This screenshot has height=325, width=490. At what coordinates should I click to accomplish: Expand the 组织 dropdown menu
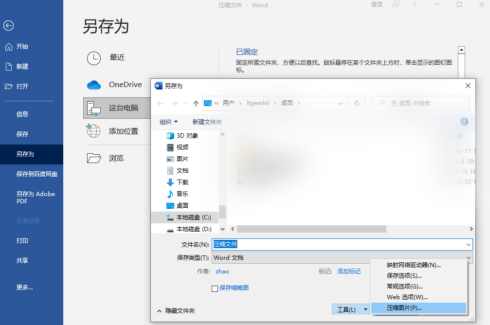coord(168,121)
